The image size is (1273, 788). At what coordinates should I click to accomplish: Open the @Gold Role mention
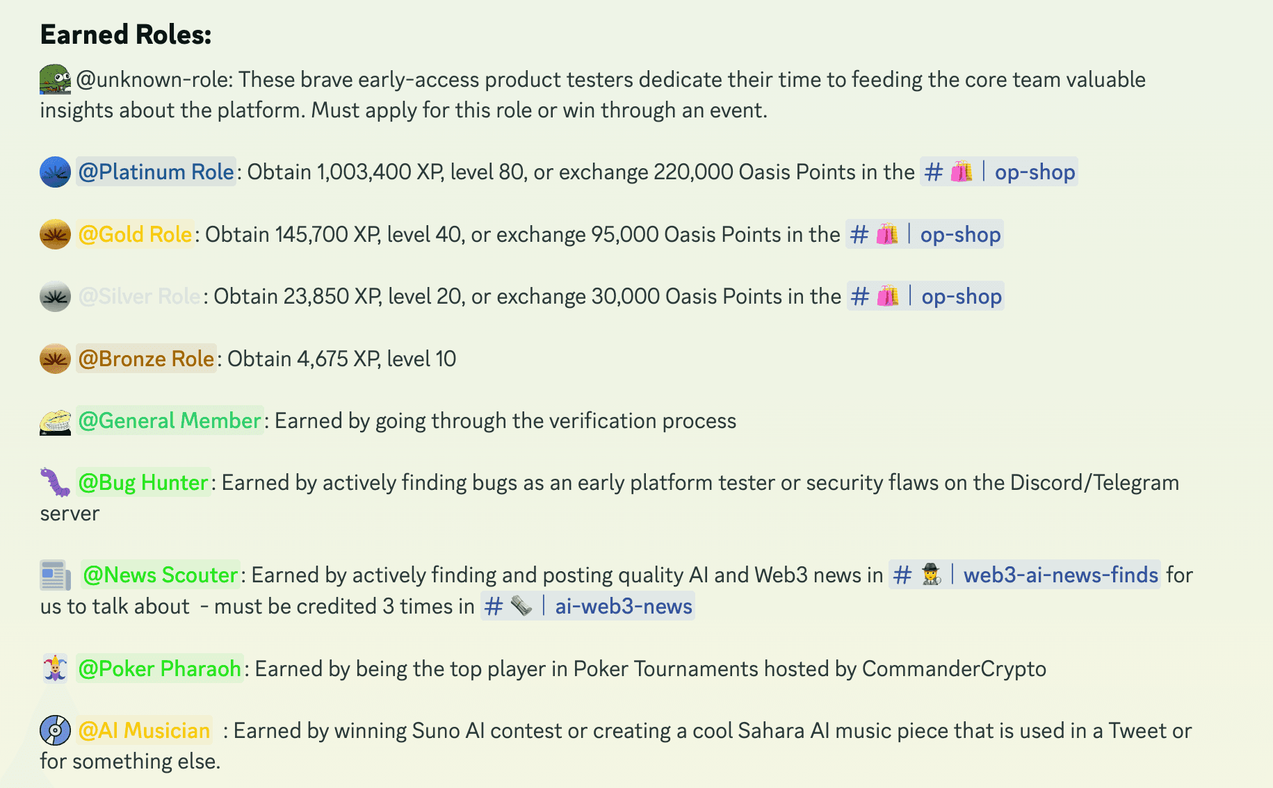(x=135, y=234)
